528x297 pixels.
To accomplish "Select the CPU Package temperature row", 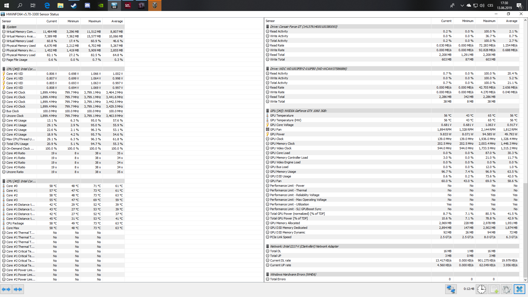I will 15,223.
